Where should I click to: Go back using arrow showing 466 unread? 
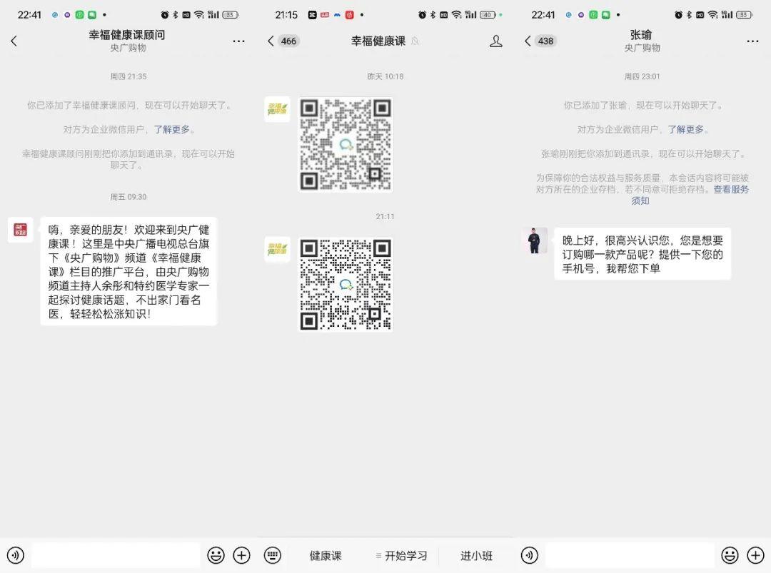click(278, 41)
